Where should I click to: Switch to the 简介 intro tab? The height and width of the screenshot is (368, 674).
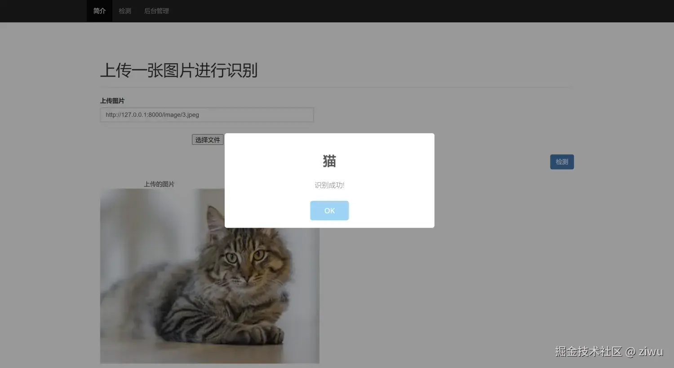pos(99,11)
